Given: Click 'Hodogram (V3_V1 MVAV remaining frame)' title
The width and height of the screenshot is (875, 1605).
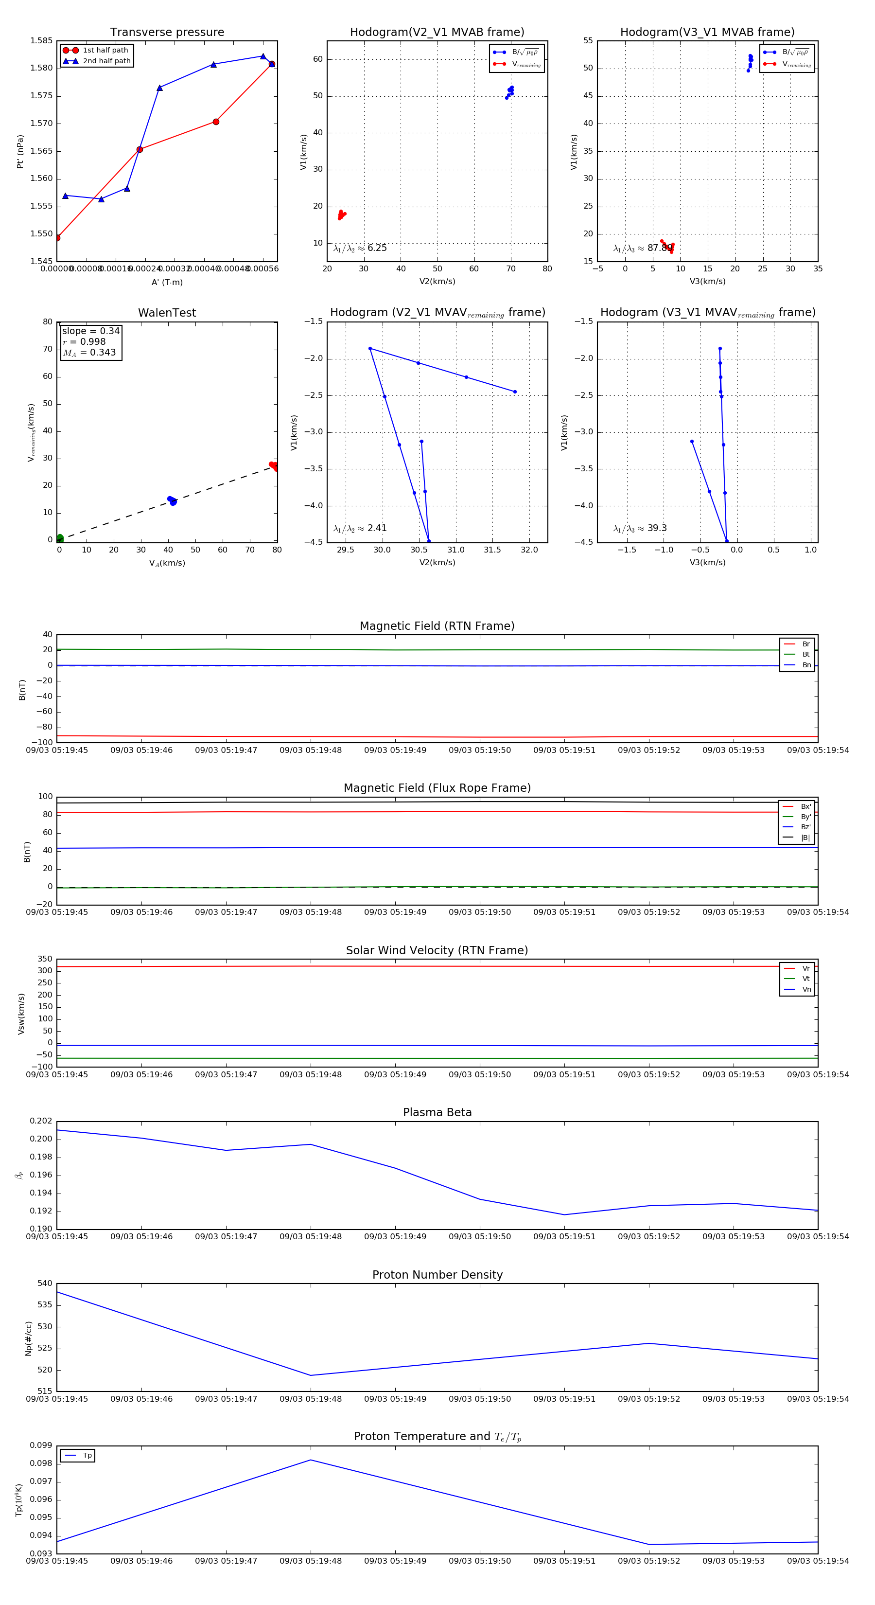Looking at the screenshot, I should click(x=707, y=313).
